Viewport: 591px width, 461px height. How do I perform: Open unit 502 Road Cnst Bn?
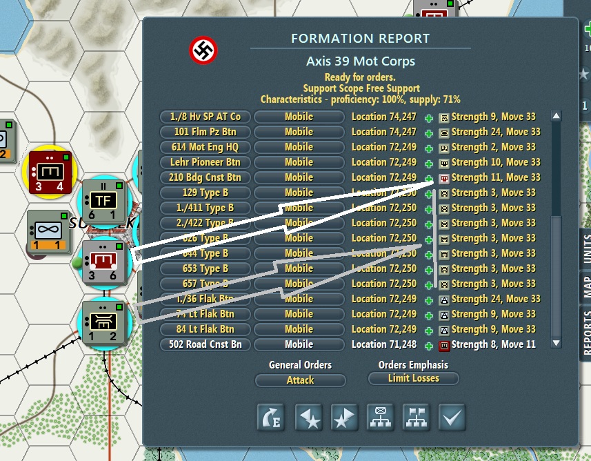(205, 344)
